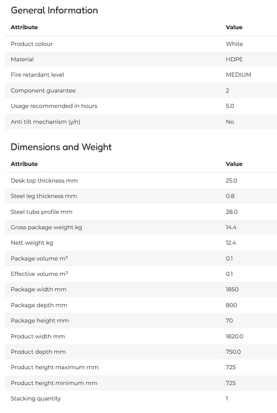Click the Package depth mm label
Image resolution: width=277 pixels, height=413 pixels.
click(39, 305)
